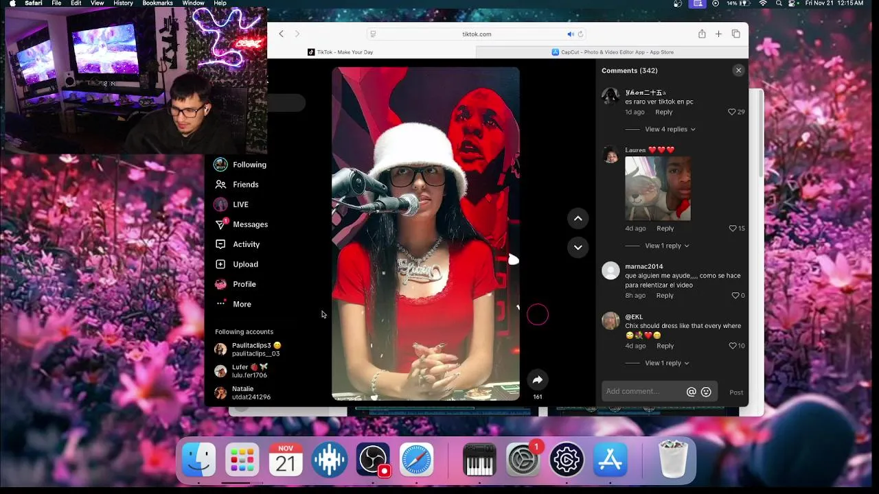Reply to @EKL's comment

click(x=665, y=346)
